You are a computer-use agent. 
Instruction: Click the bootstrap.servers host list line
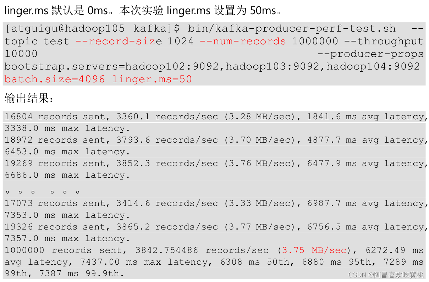(212, 66)
